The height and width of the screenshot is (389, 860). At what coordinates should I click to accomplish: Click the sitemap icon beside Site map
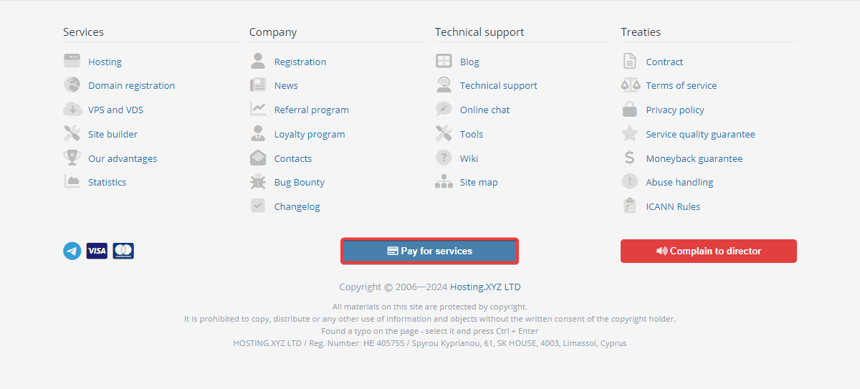(x=444, y=183)
